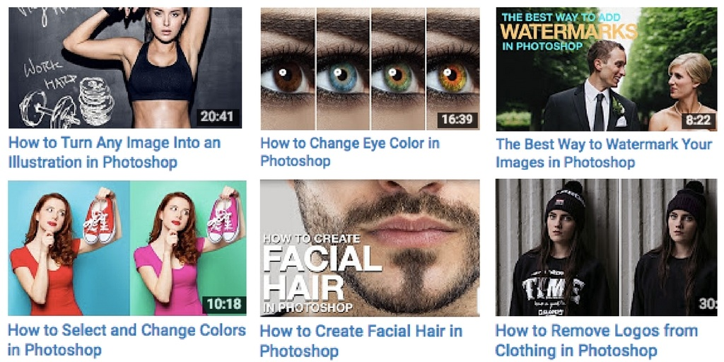Click the brown eye panel in thumbnail
The image size is (724, 362).
[x=287, y=69]
